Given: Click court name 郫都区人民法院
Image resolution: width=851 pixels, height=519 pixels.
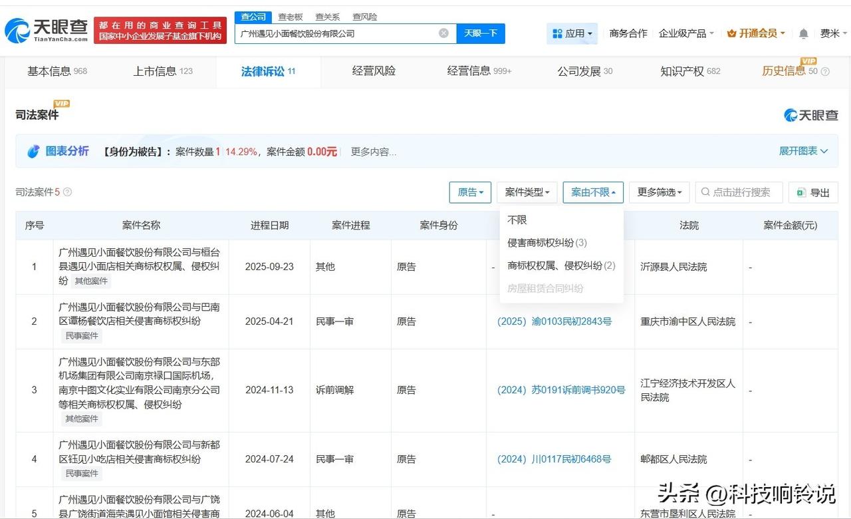Looking at the screenshot, I should point(673,459).
